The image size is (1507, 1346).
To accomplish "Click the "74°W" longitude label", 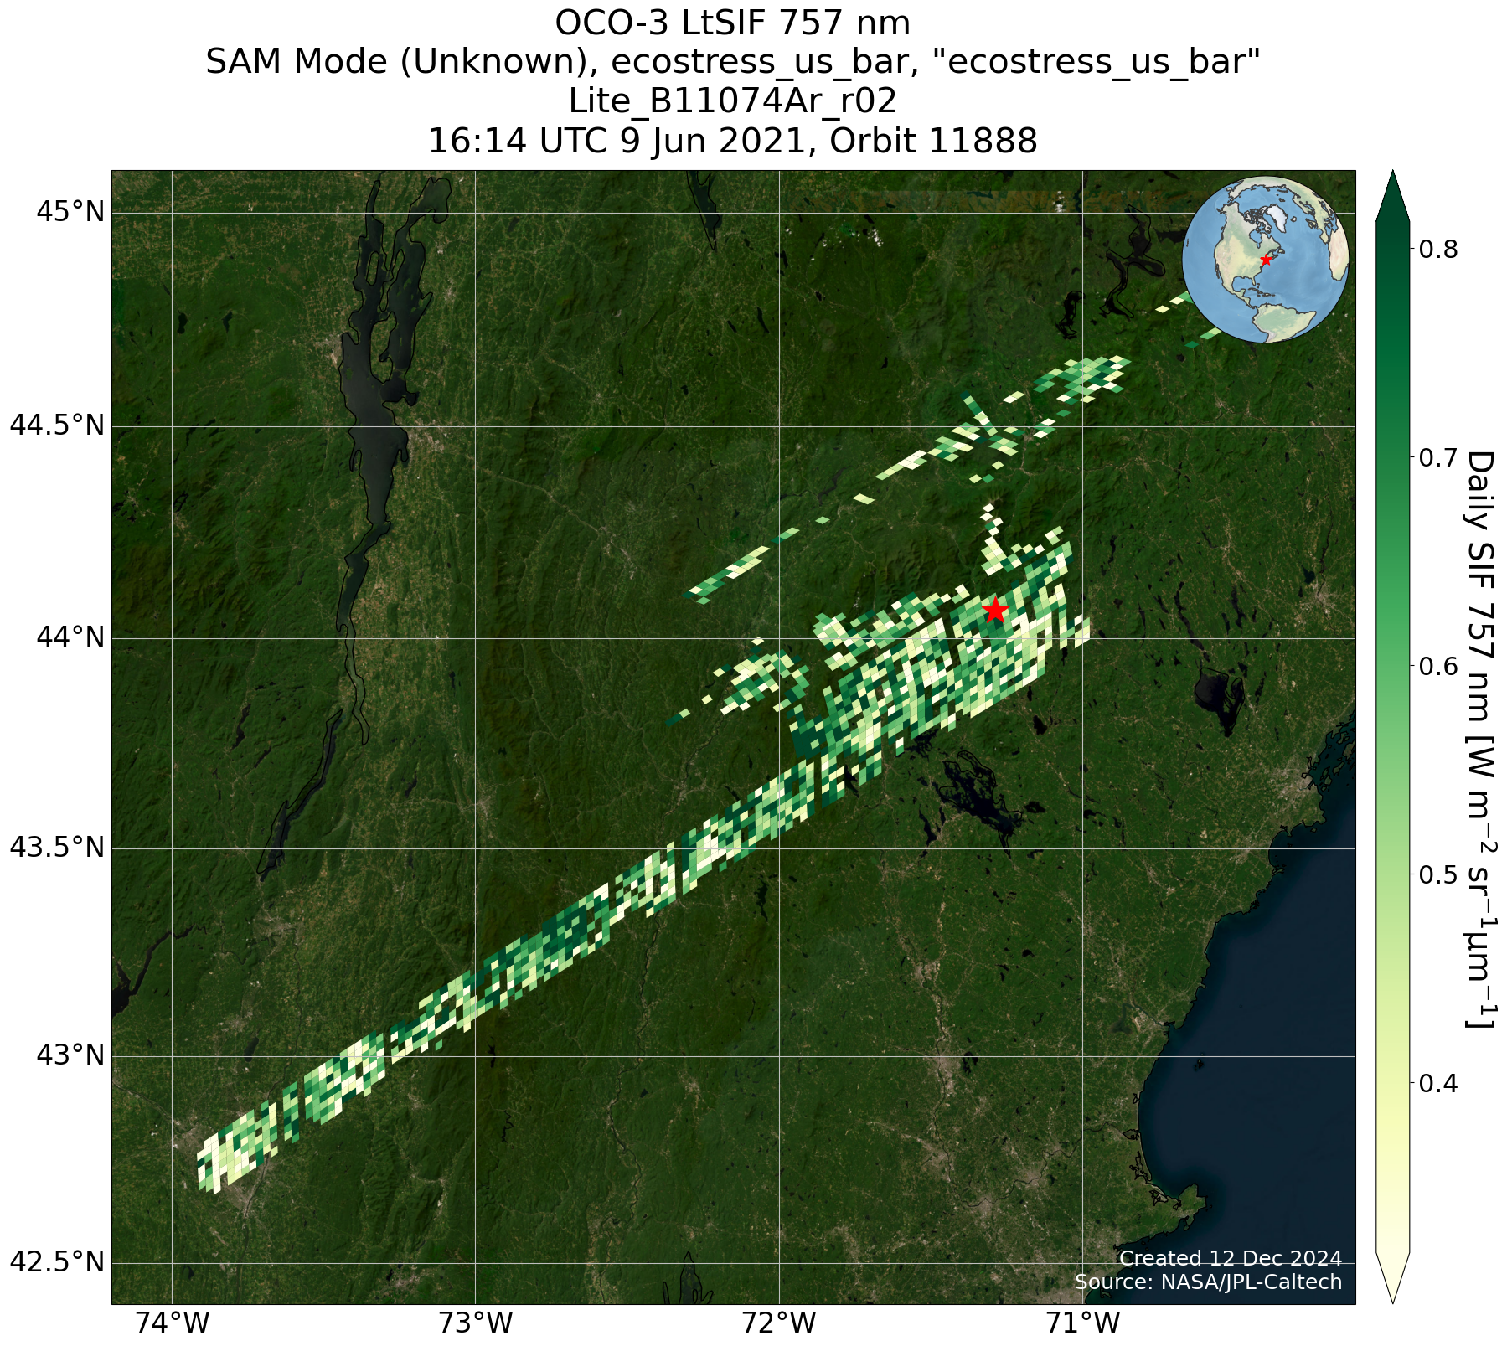I will point(173,1325).
